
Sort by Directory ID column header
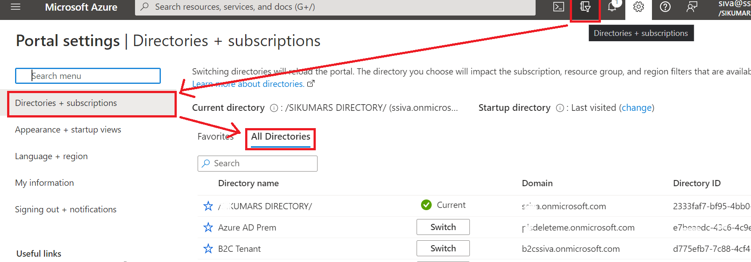click(697, 184)
